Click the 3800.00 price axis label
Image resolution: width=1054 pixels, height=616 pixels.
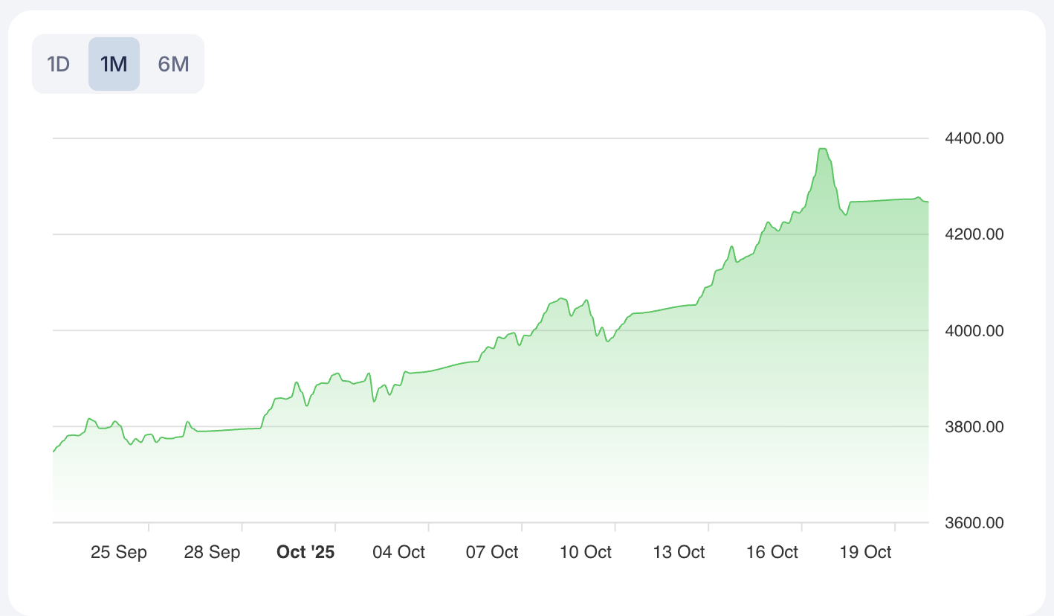(972, 427)
